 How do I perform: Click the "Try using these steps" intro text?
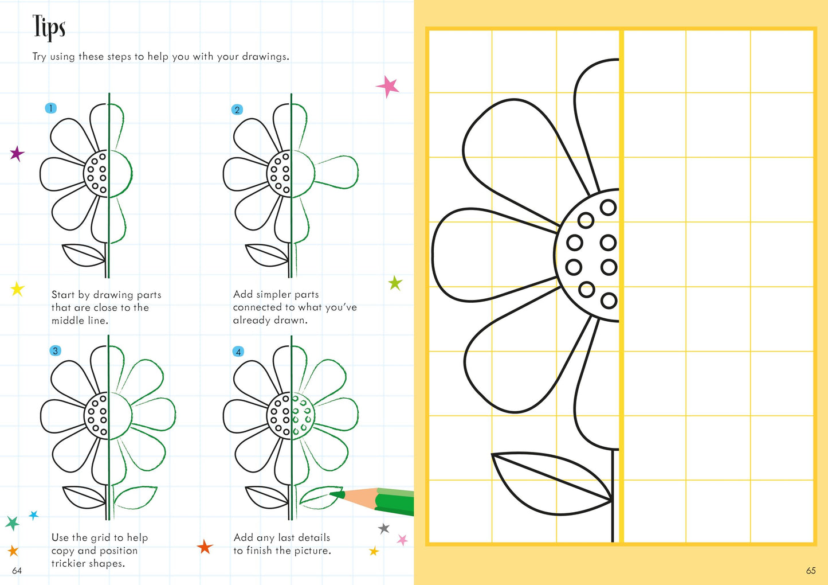160,56
